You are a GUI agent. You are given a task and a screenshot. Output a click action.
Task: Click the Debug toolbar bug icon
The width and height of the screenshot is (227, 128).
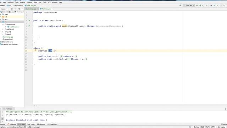pos(200,6)
